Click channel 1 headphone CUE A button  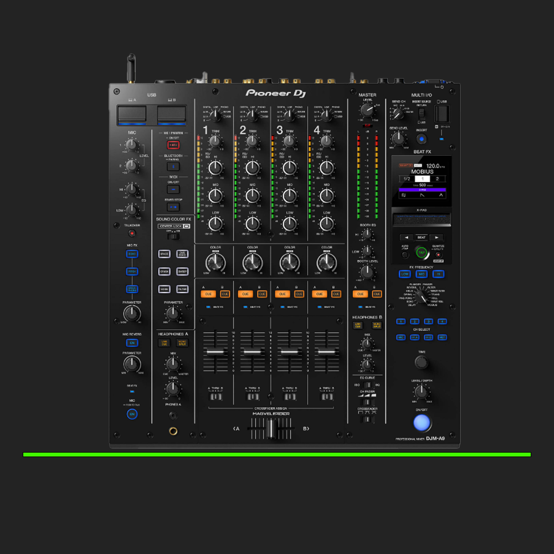pyautogui.click(x=208, y=294)
